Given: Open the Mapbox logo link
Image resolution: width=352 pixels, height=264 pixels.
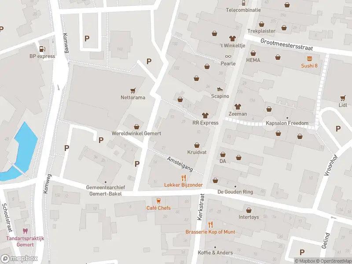Looking at the screenshot, I should click(19, 259).
